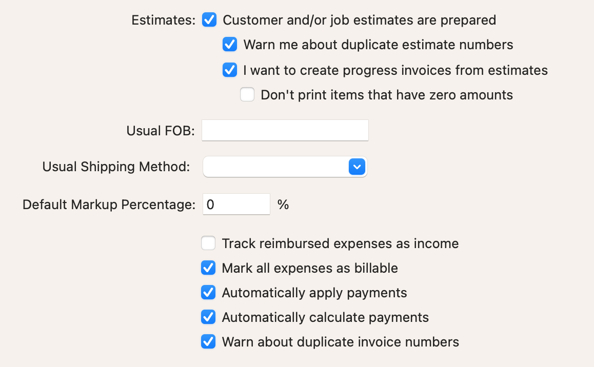Disable 'Automatically apply payments'
Image resolution: width=594 pixels, height=367 pixels.
coord(208,292)
